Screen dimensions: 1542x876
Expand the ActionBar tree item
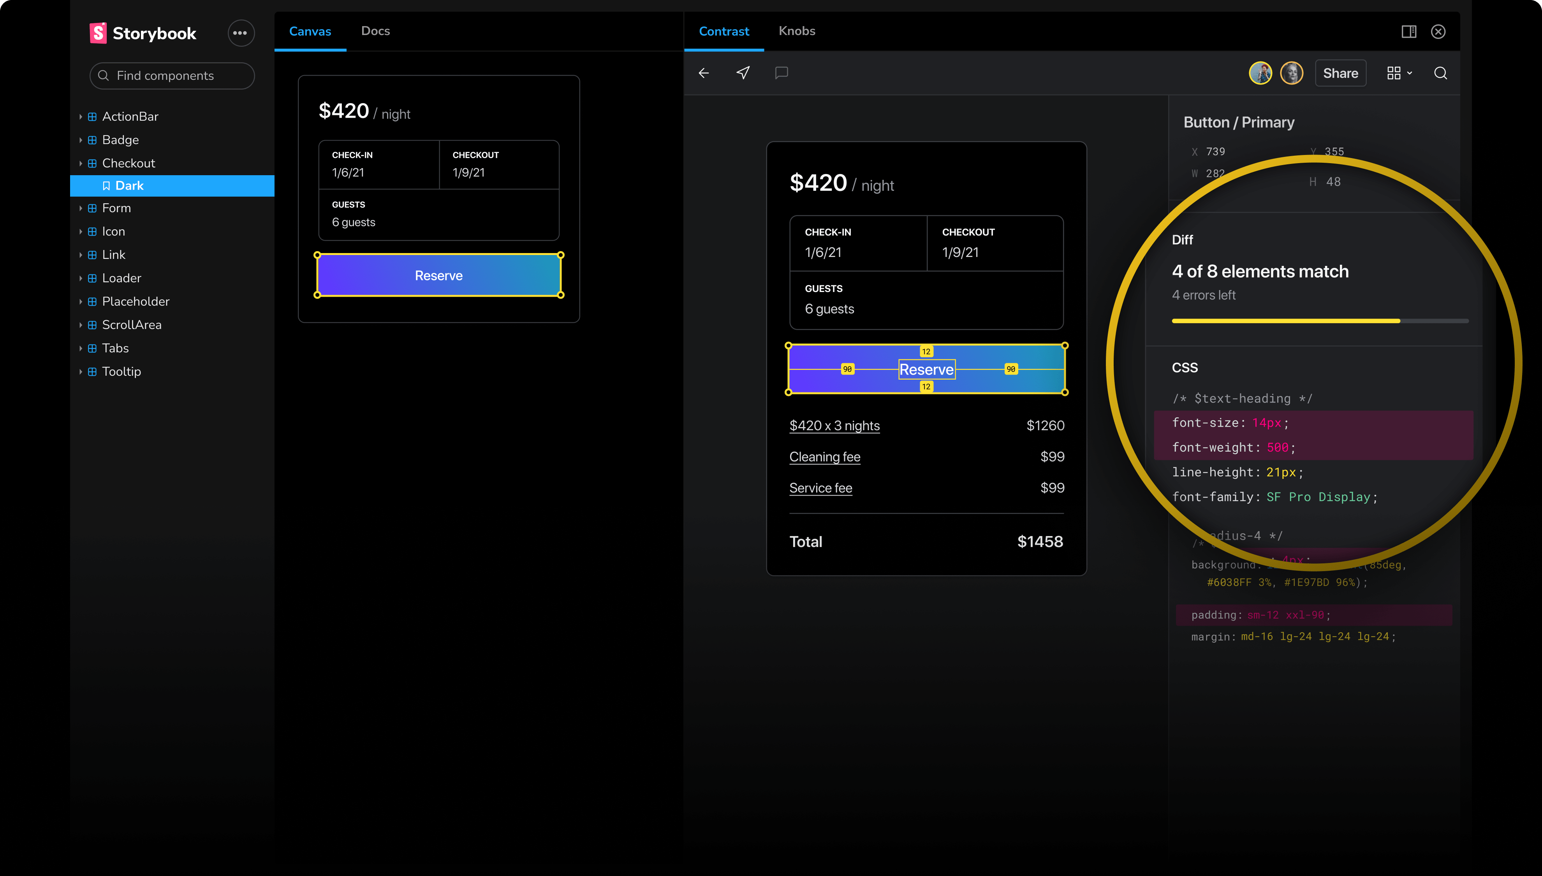point(130,117)
